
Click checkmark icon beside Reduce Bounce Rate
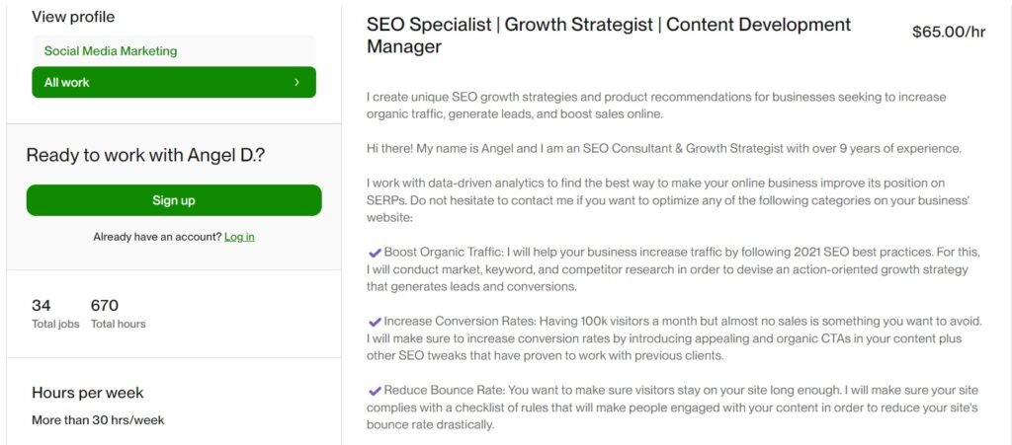pos(375,391)
